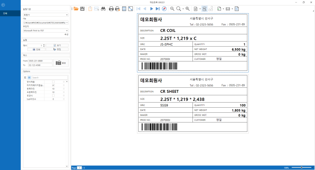The width and height of the screenshot is (315, 170).
Task: Click the export document icon
Action: pyautogui.click(x=219, y=8)
